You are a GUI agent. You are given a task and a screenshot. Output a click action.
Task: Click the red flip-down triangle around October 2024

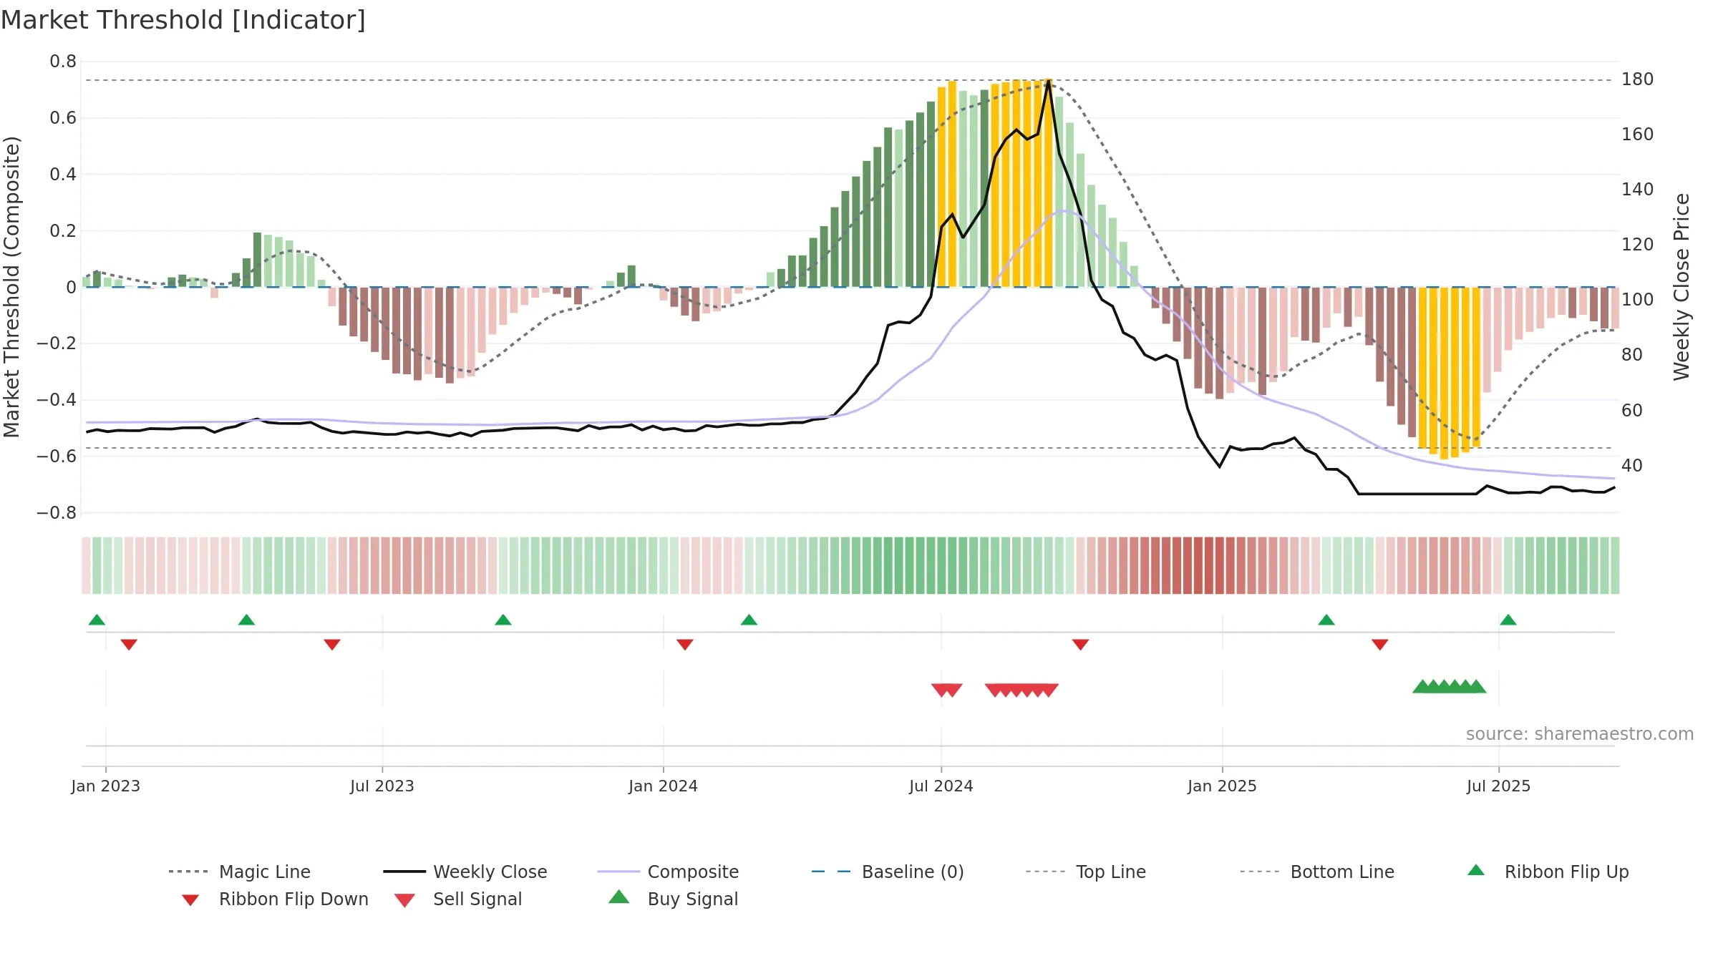[1081, 645]
